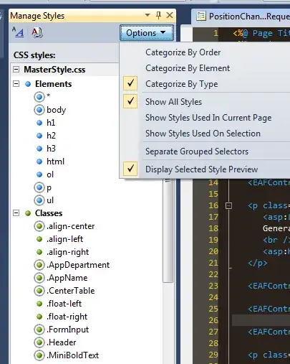
Task: Select the .CenterTable class style
Action: pyautogui.click(x=71, y=291)
